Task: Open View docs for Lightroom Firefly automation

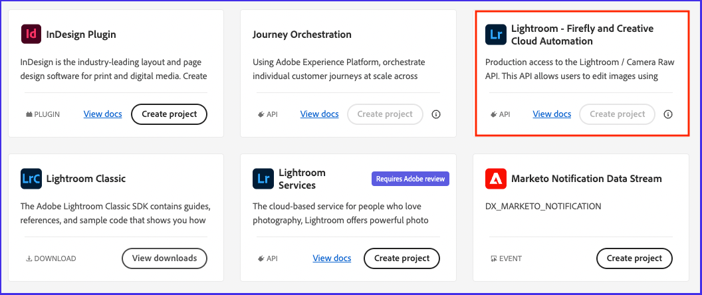Action: (552, 114)
